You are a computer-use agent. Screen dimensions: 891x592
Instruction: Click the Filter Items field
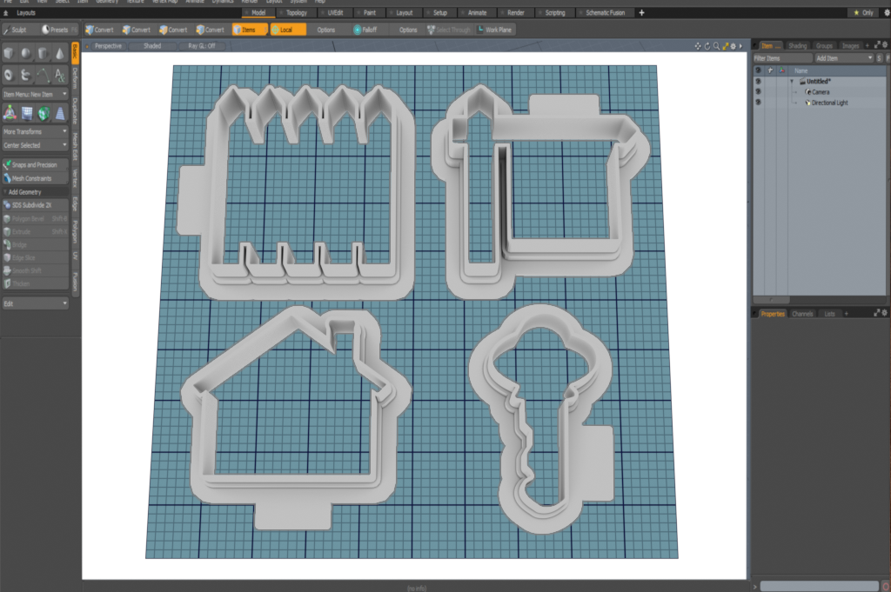pyautogui.click(x=783, y=58)
